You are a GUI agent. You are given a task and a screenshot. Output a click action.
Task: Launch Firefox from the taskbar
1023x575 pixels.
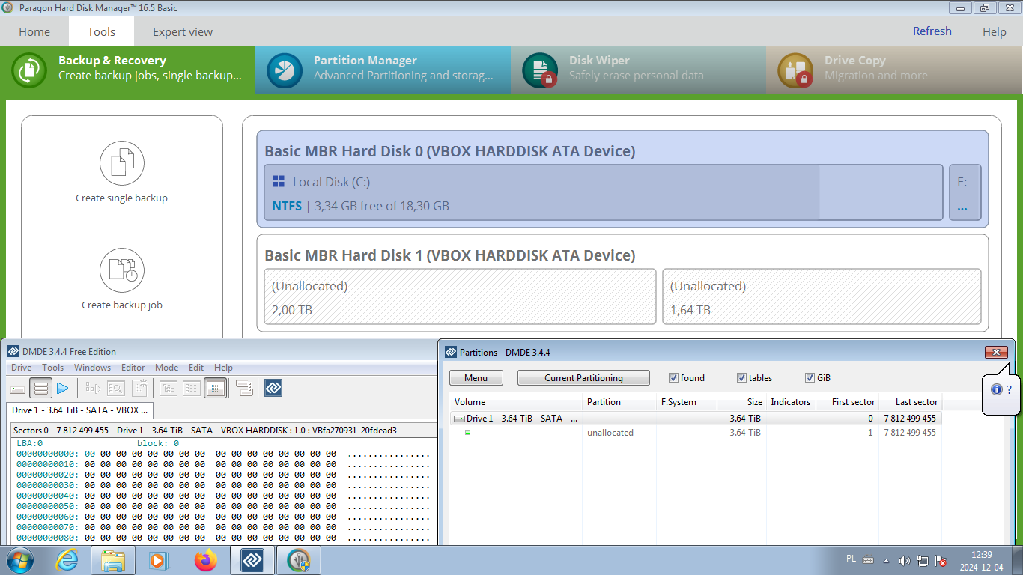tap(204, 560)
